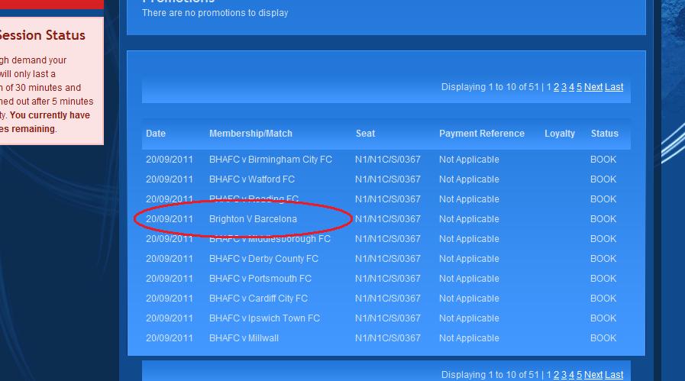Click BOOK status for Ipswich Town row
The height and width of the screenshot is (381, 685).
pos(603,318)
